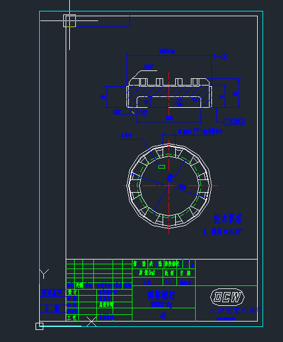Pick the small green rectangle marking on the ring
283x342 pixels.
pos(161,167)
